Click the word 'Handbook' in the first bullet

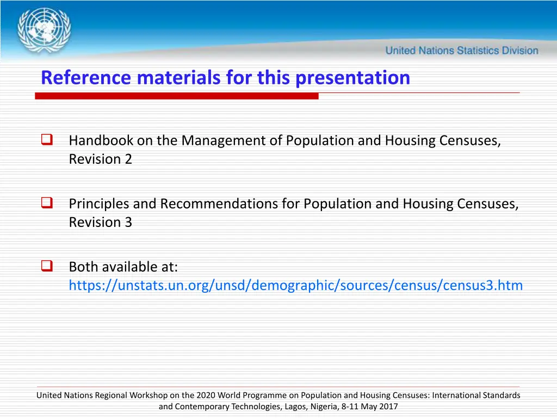coord(101,140)
